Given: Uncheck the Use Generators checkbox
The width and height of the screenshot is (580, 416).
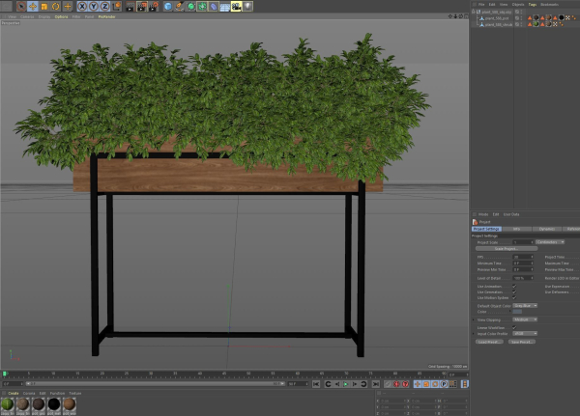Looking at the screenshot, I should pos(514,291).
